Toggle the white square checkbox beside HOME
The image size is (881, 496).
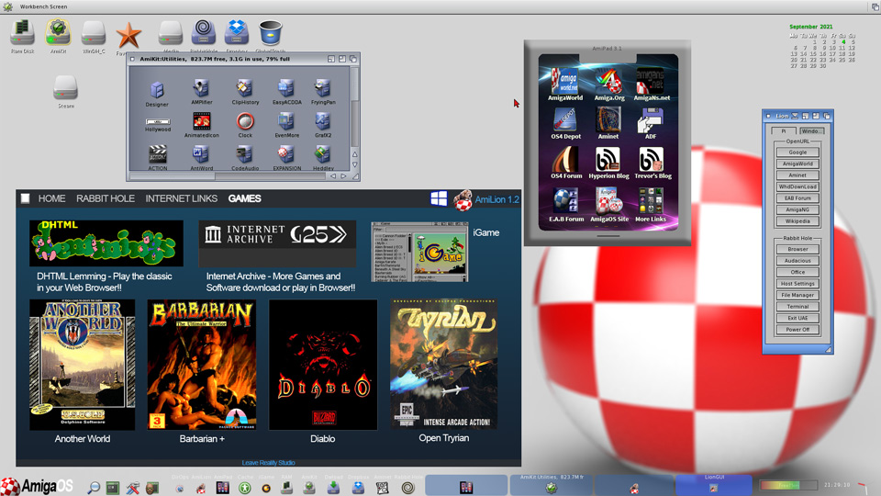26,198
